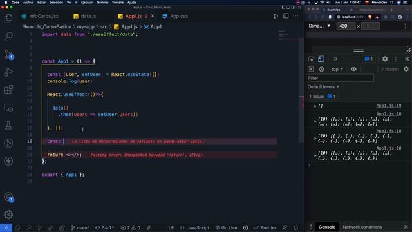The image size is (412, 232).
Task: Expand the empty array console entry
Action: pos(315,106)
